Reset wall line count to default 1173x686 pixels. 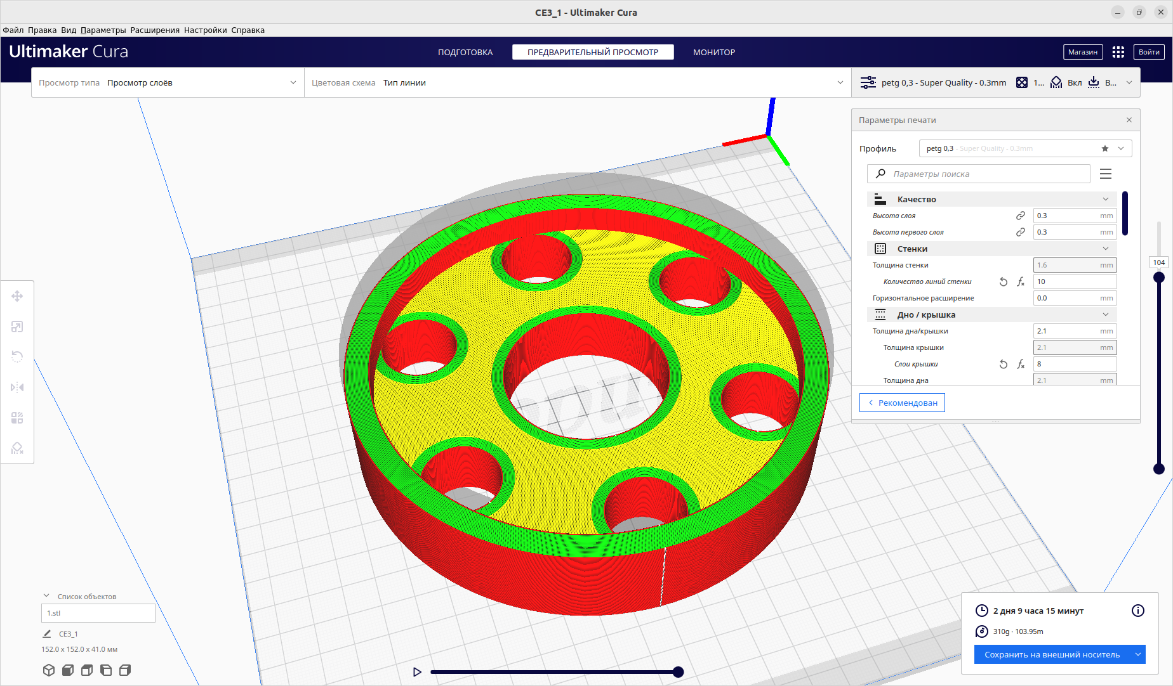1003,282
